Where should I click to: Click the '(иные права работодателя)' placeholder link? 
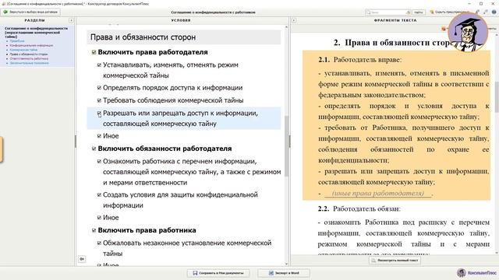377,193
